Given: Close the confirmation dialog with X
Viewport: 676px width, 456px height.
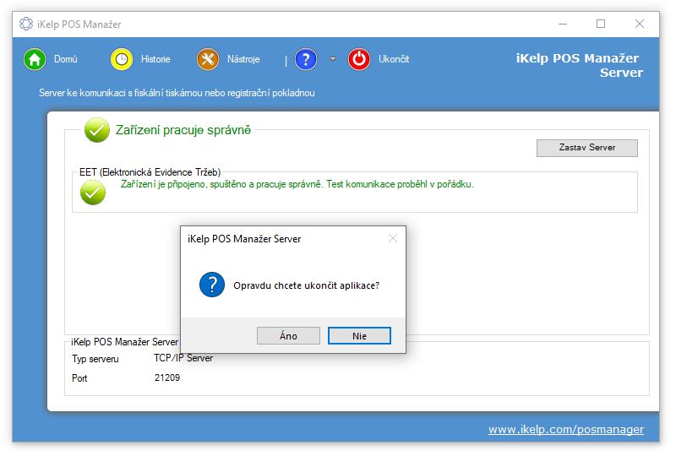Looking at the screenshot, I should [392, 239].
